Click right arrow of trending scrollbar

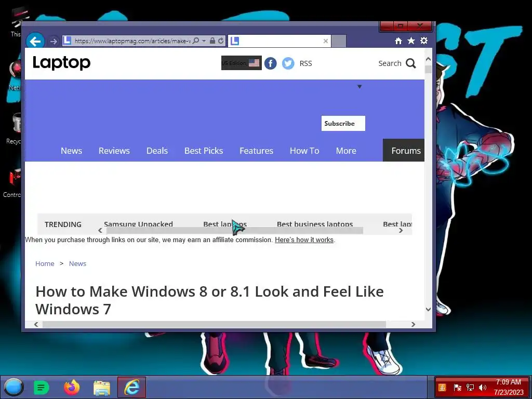click(x=401, y=230)
